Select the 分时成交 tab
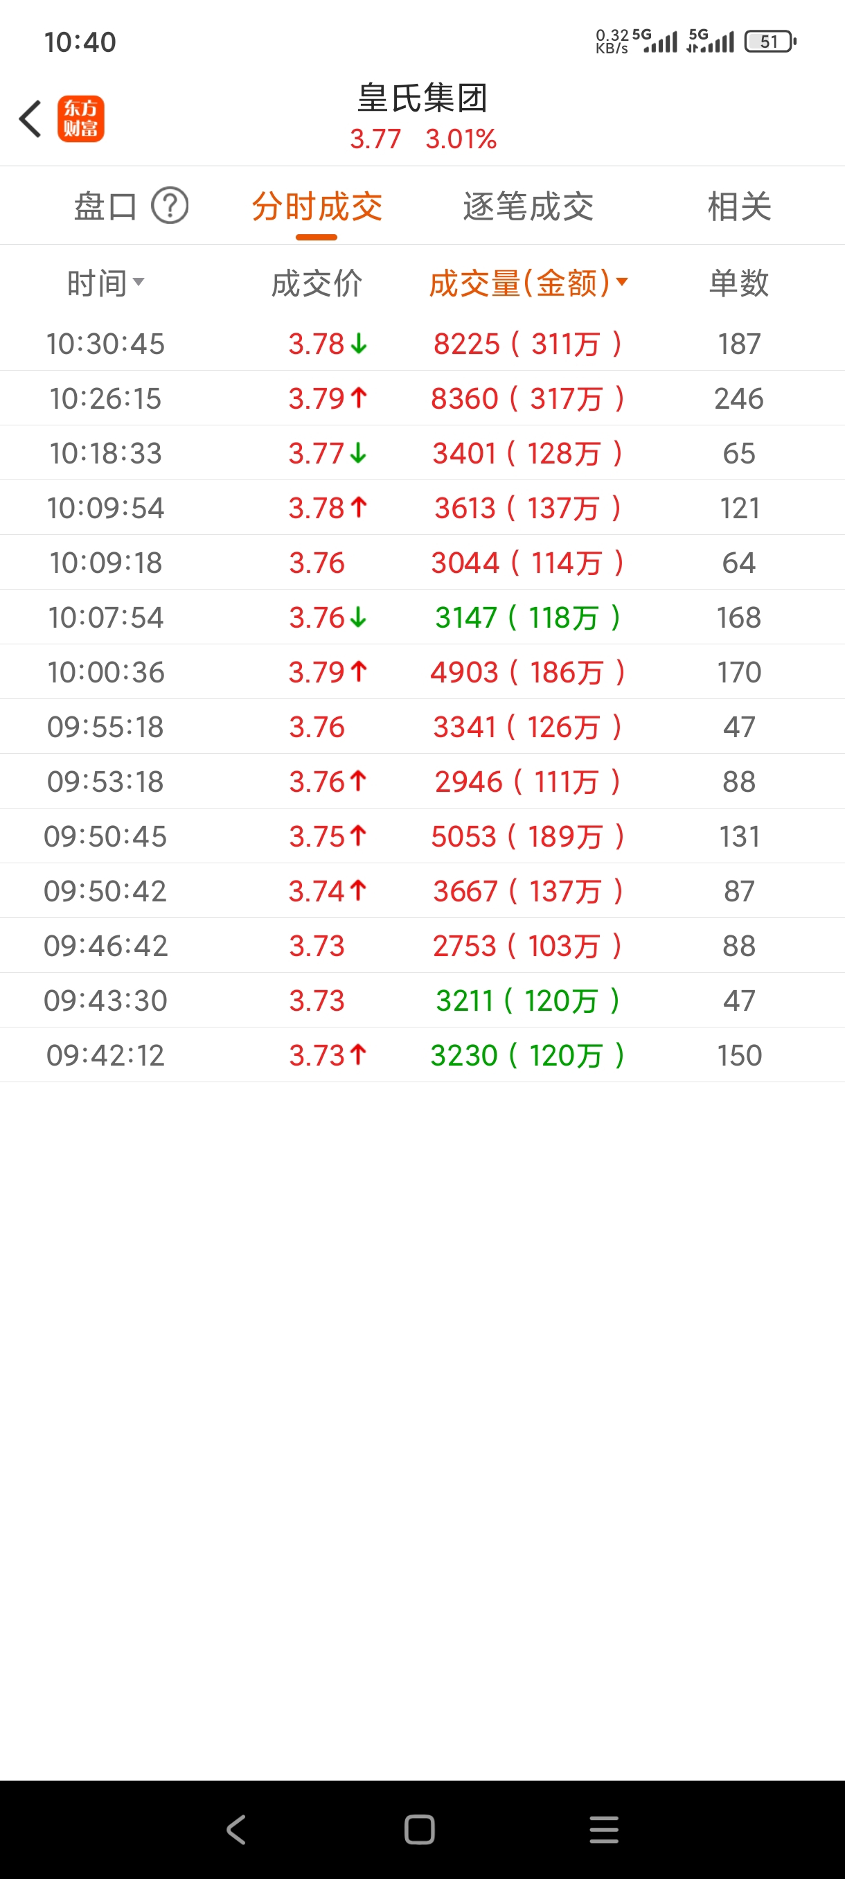The image size is (845, 1879). click(x=317, y=206)
